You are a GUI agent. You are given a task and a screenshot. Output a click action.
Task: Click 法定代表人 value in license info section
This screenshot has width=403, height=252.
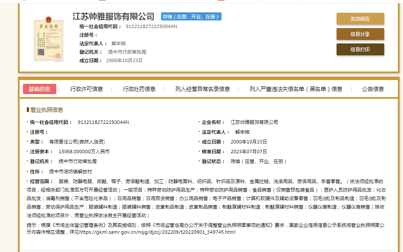[x=242, y=132]
